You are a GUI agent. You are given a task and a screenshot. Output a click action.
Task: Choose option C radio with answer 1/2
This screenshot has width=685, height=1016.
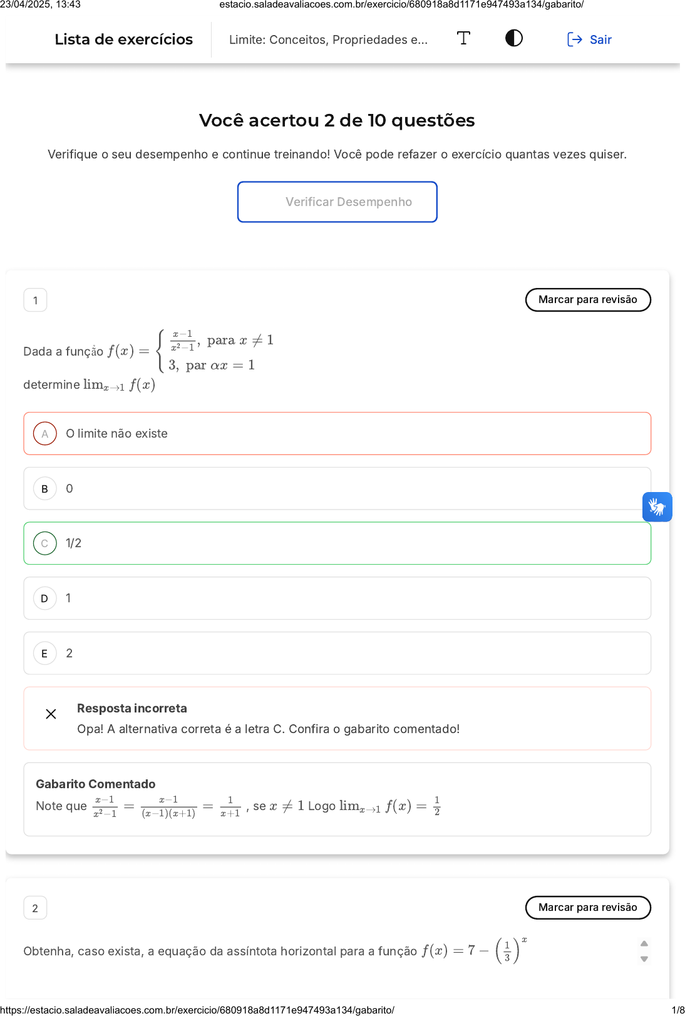[x=44, y=543]
